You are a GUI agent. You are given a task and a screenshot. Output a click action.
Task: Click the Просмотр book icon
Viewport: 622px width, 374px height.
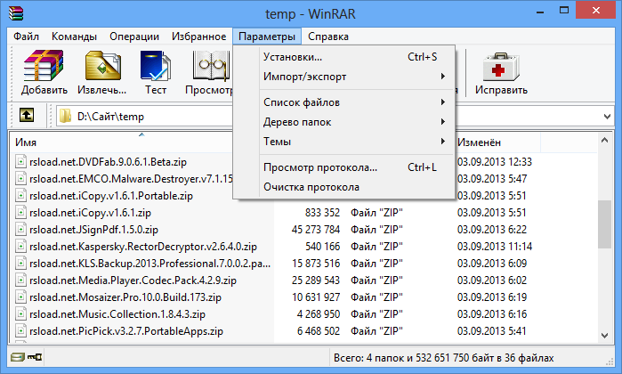tap(210, 66)
